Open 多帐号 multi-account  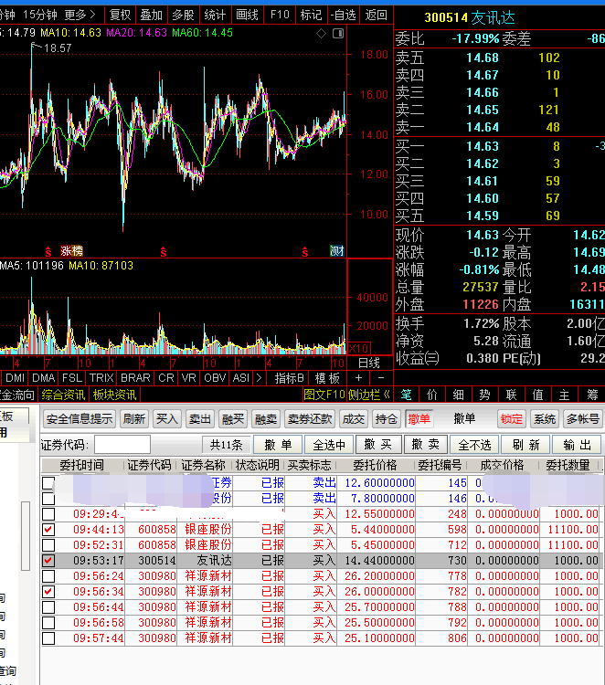click(583, 419)
